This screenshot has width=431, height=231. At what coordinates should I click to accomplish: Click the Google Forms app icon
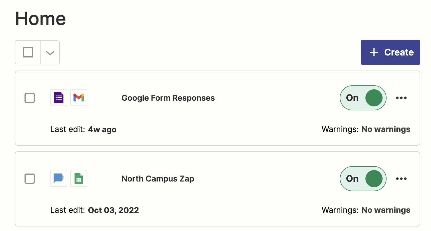tap(59, 98)
